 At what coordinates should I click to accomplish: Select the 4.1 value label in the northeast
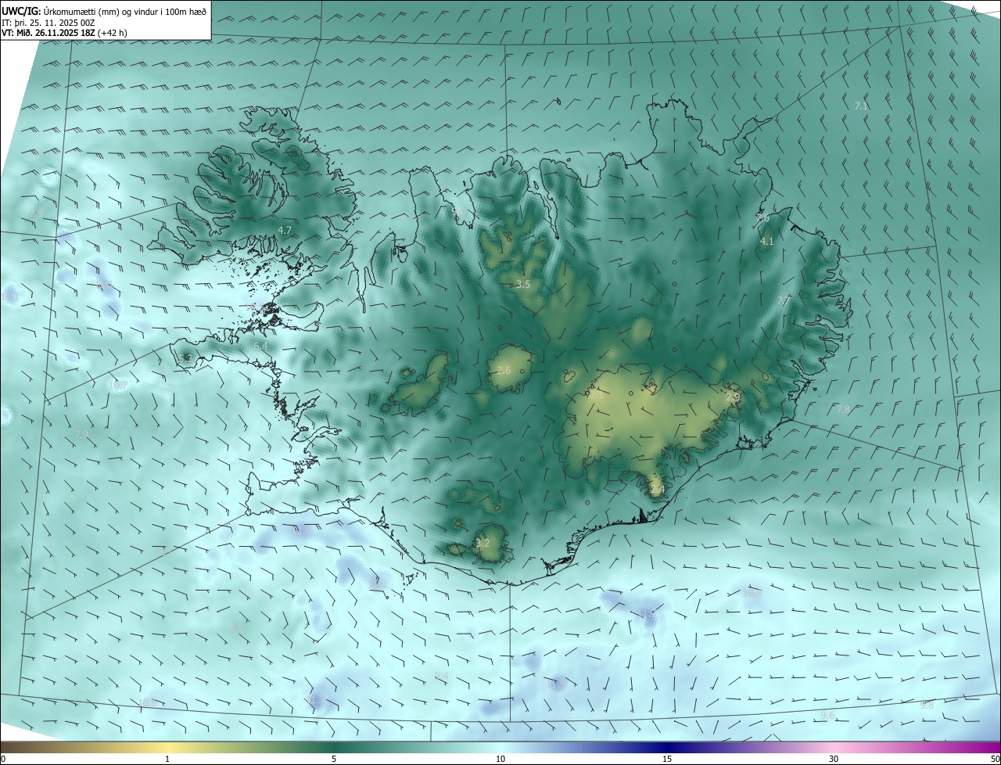(767, 242)
